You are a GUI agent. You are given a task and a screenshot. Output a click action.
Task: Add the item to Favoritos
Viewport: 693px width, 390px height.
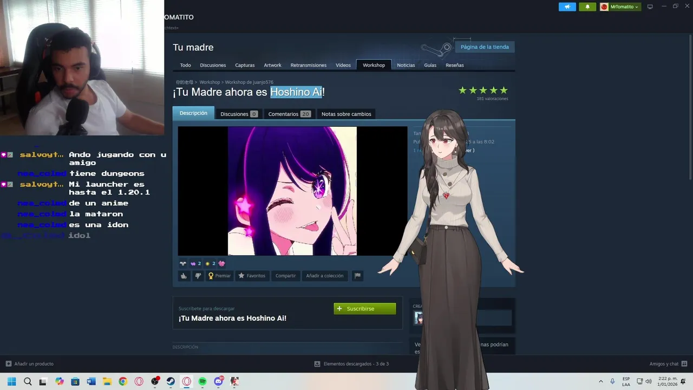tap(252, 276)
